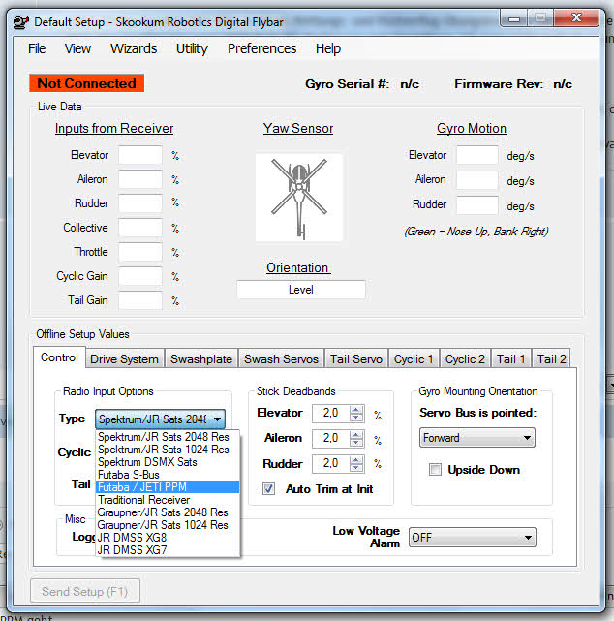Click the helicopter yaw sensor image
614x621 pixels.
coord(299,198)
